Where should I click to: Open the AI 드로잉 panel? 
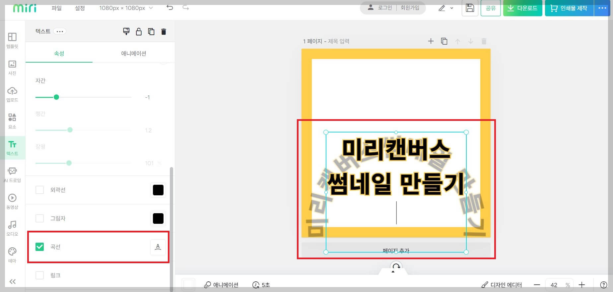pyautogui.click(x=12, y=174)
